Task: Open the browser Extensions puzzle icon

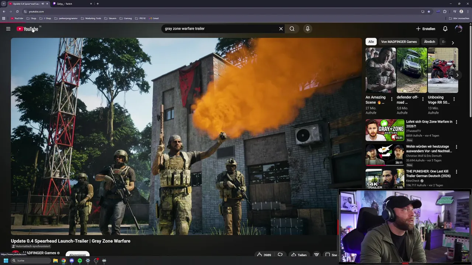Action: pos(445,11)
